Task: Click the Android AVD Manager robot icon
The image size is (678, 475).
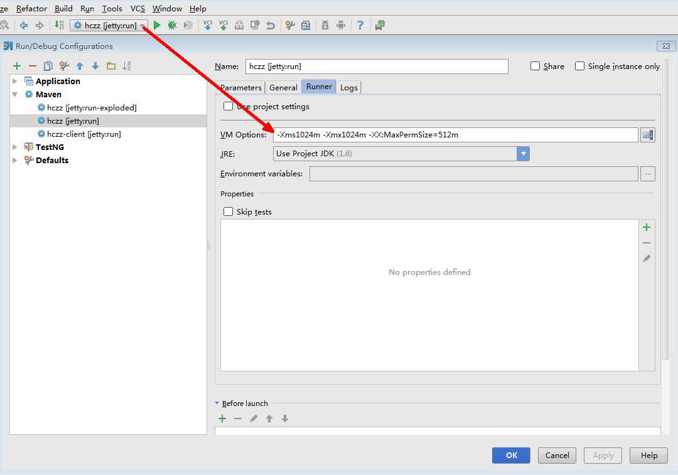Action: [341, 25]
